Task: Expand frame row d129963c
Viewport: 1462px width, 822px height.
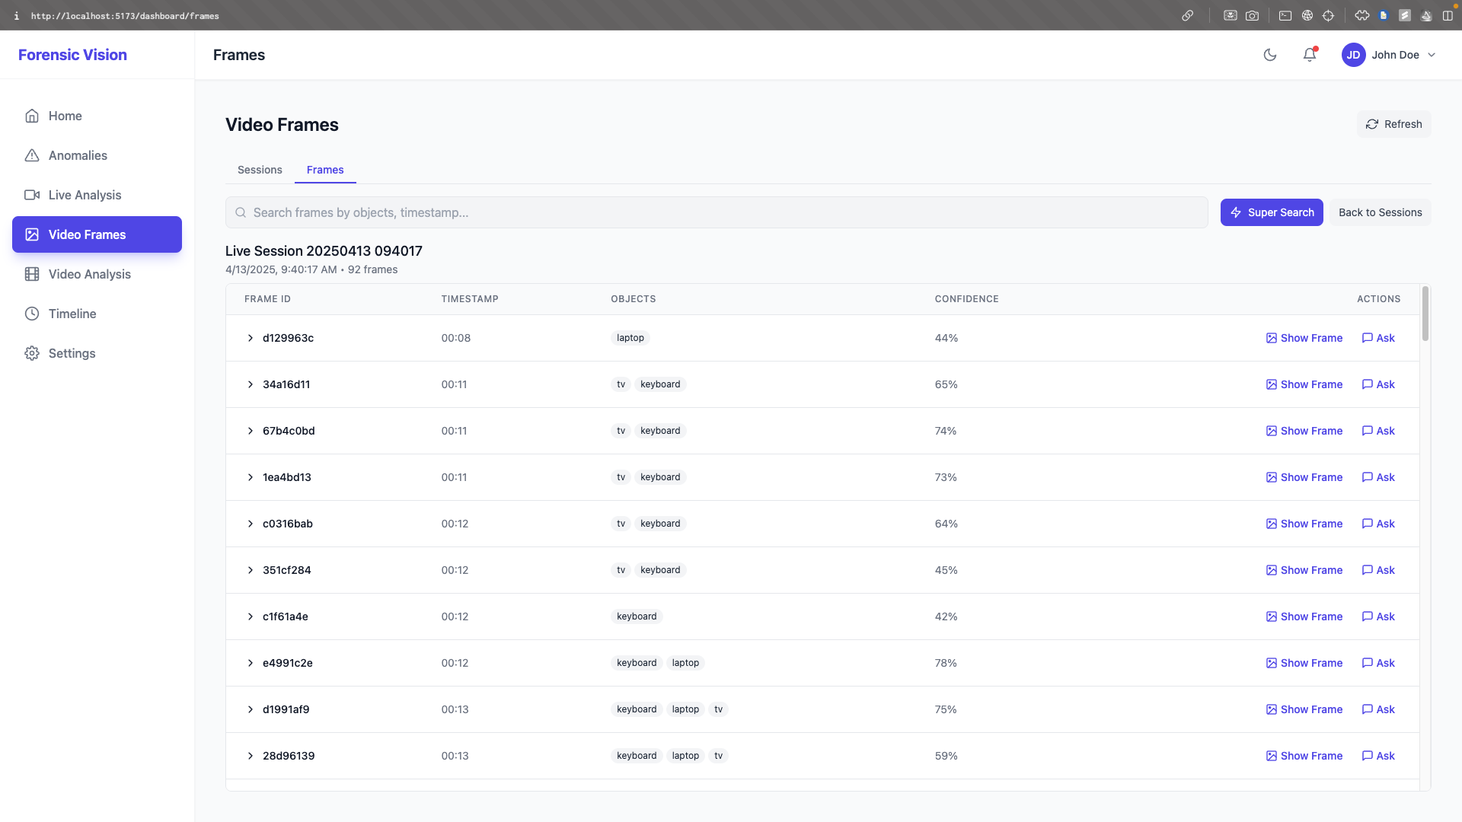Action: coord(250,338)
